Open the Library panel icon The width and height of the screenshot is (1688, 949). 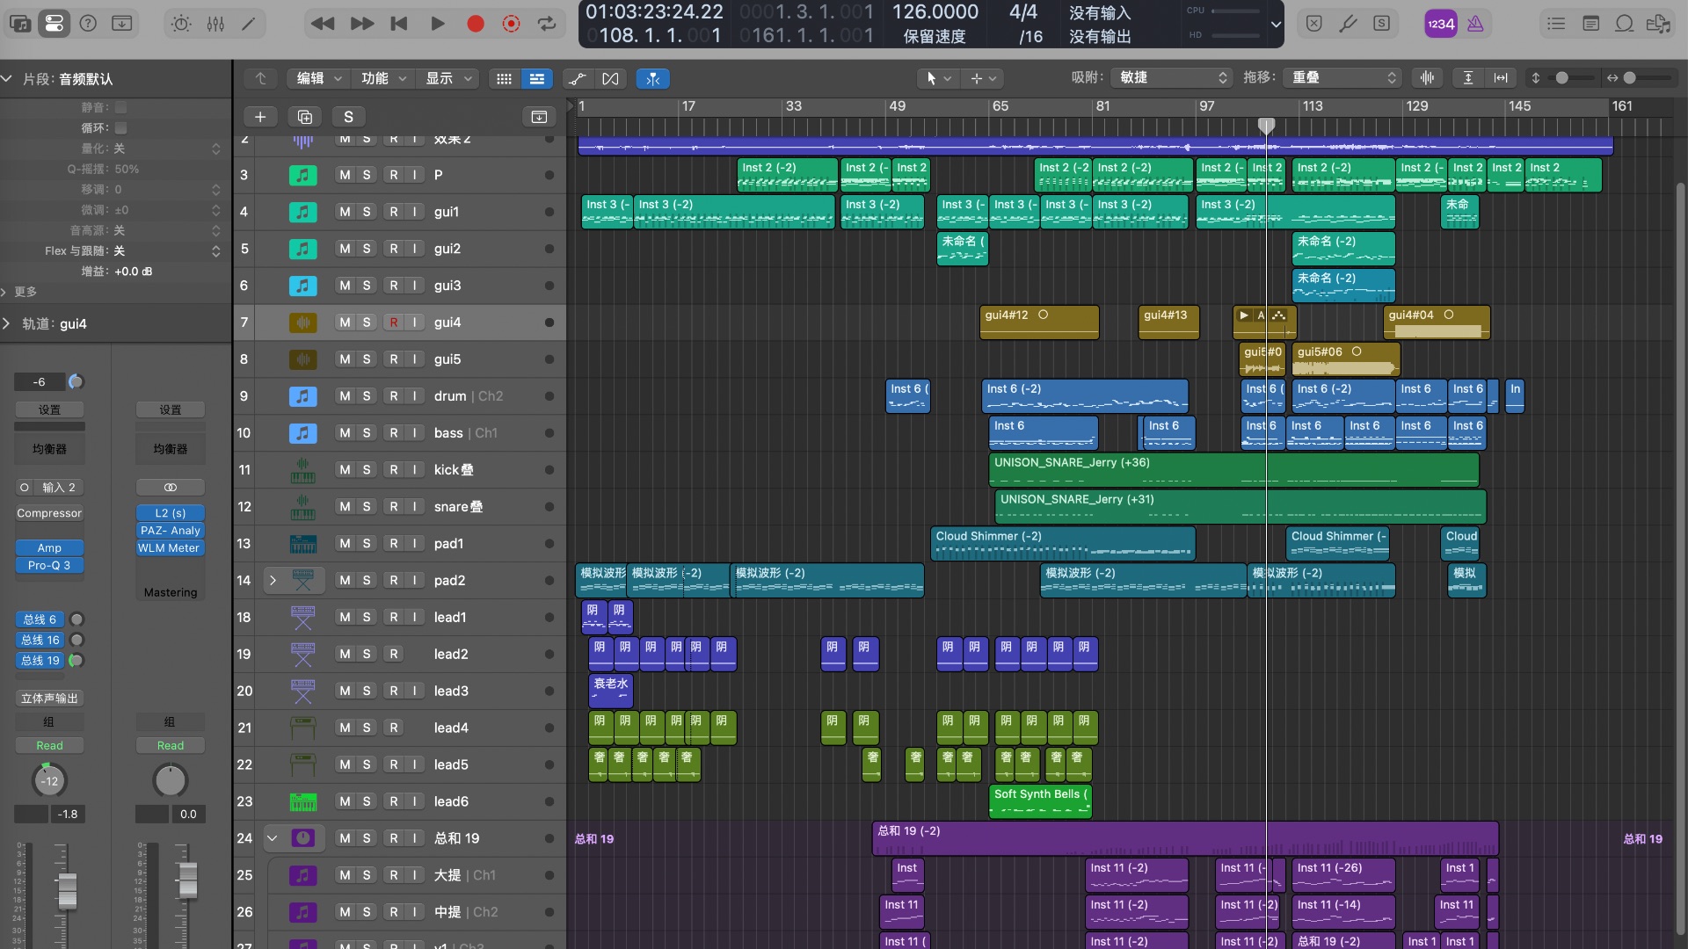20,24
